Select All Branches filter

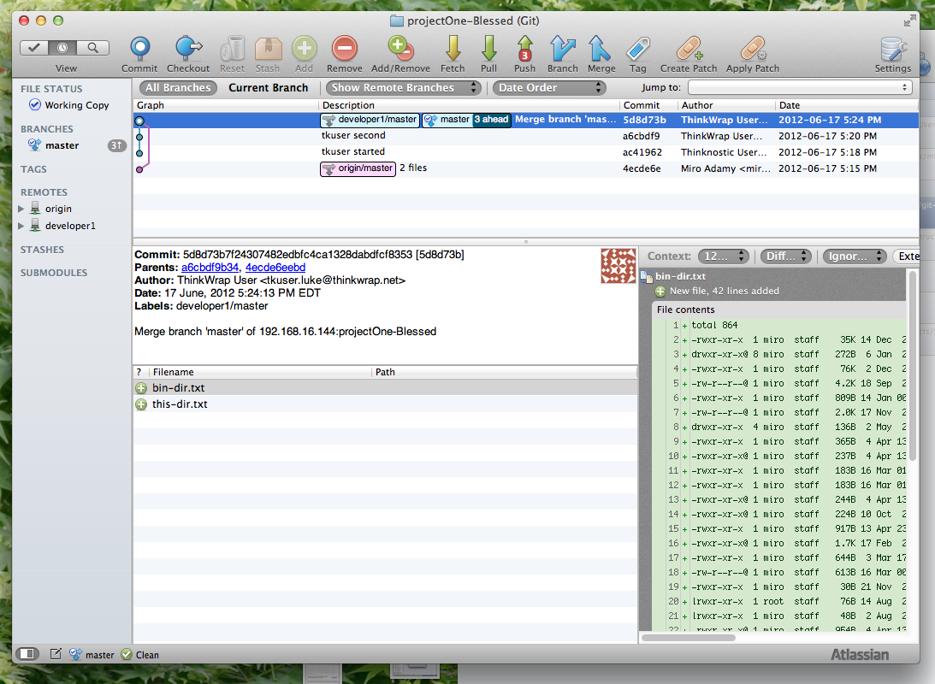(178, 88)
